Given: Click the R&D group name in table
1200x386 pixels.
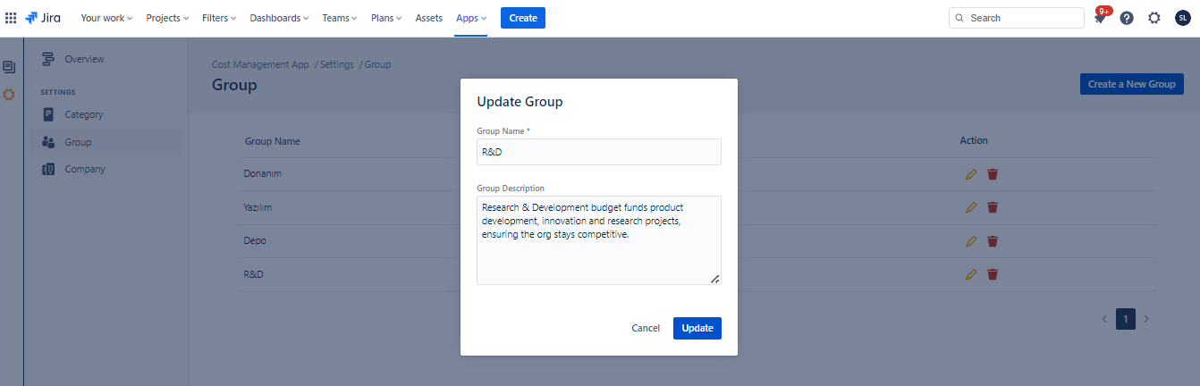Looking at the screenshot, I should 254,274.
